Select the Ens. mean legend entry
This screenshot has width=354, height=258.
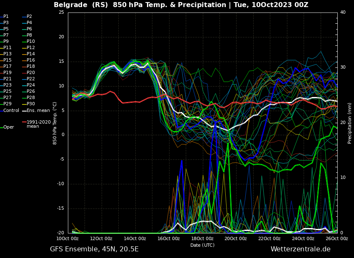point(38,110)
